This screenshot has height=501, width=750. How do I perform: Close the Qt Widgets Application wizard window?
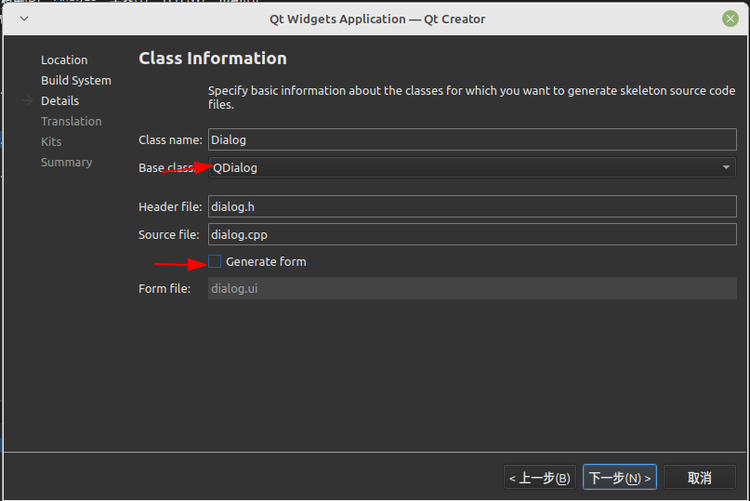(730, 19)
